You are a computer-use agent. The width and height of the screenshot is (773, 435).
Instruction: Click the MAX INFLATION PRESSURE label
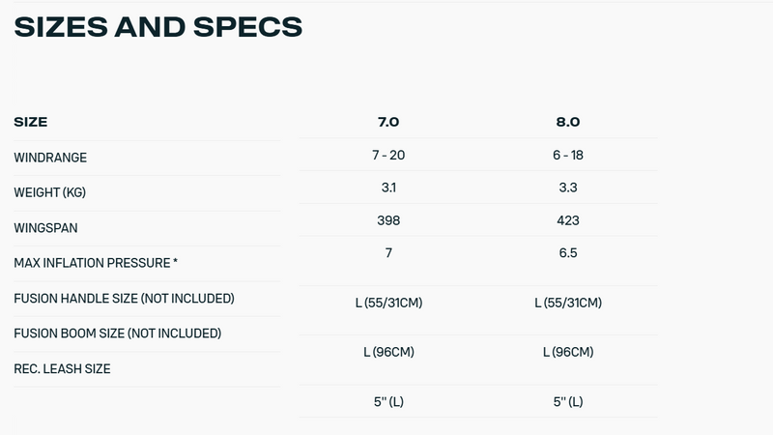pos(96,263)
